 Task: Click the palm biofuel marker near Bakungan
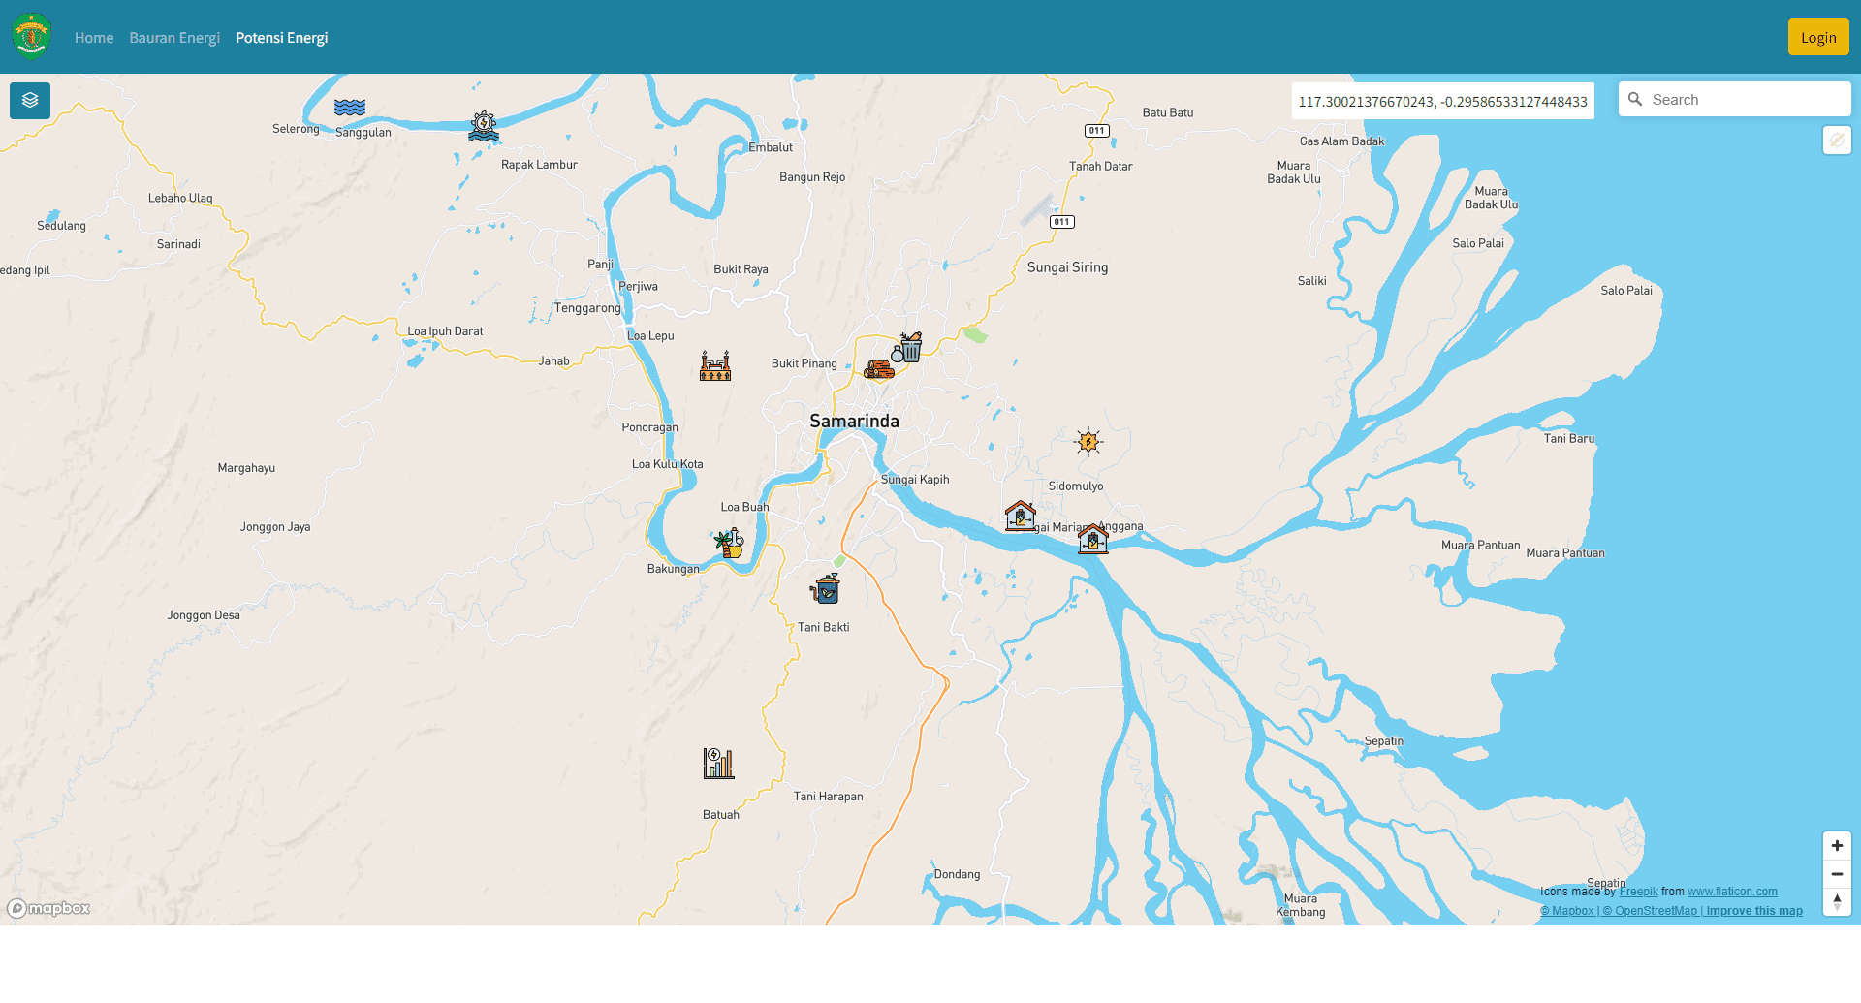pos(729,543)
